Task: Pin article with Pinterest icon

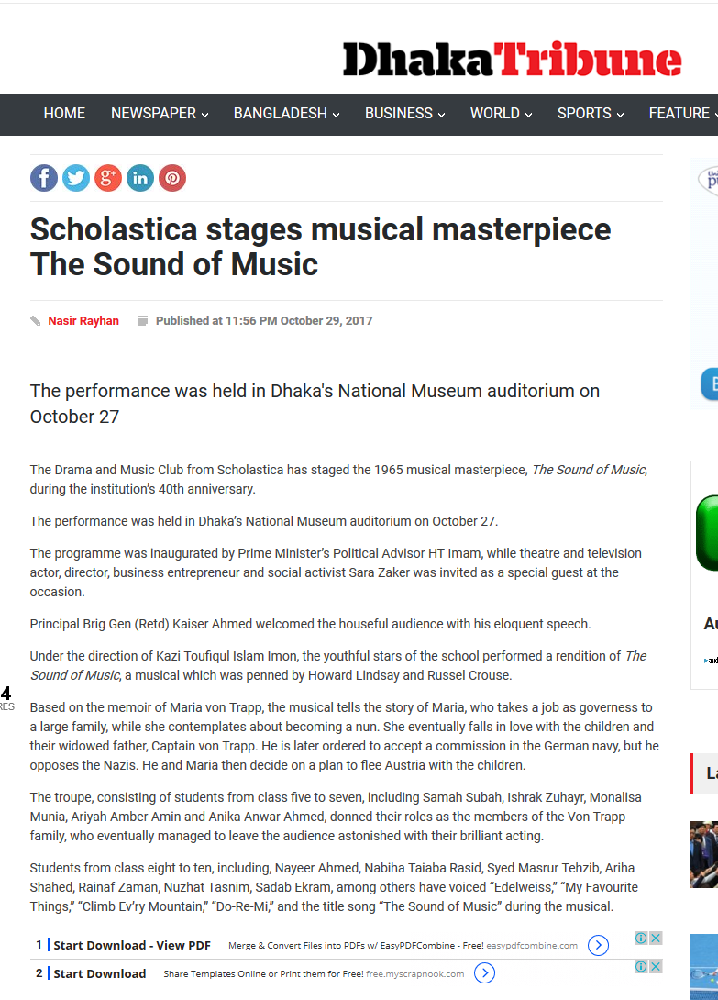Action: click(172, 178)
